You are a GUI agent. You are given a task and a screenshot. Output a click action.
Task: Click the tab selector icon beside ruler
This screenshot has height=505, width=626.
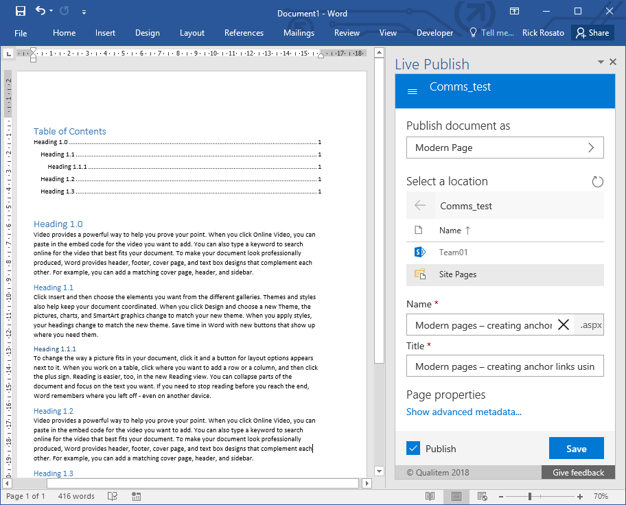coord(9,53)
